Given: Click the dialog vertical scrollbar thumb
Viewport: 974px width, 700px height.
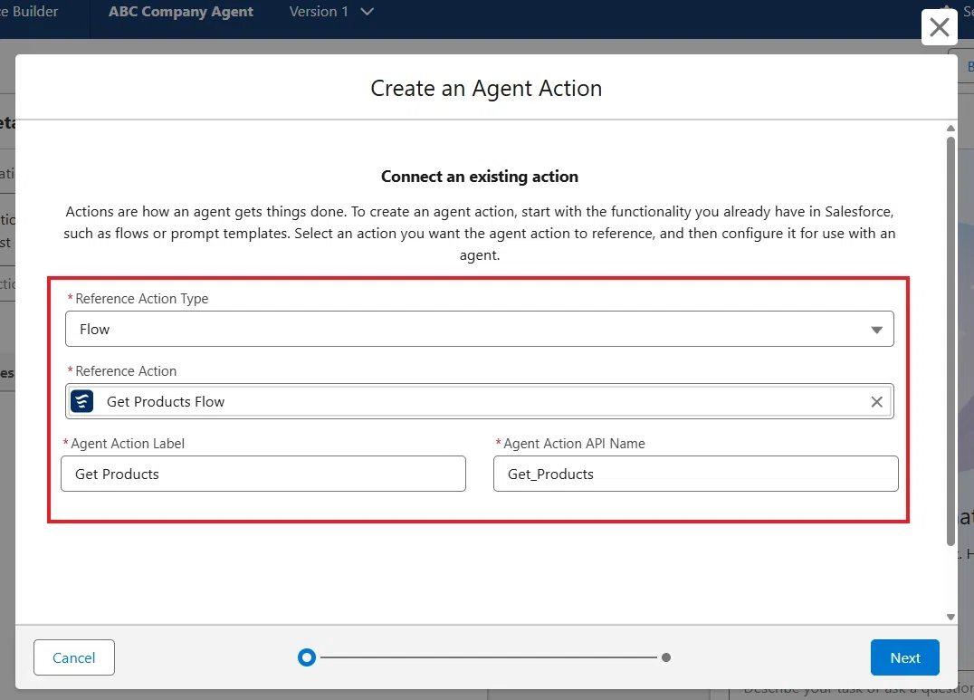Looking at the screenshot, I should (950, 341).
